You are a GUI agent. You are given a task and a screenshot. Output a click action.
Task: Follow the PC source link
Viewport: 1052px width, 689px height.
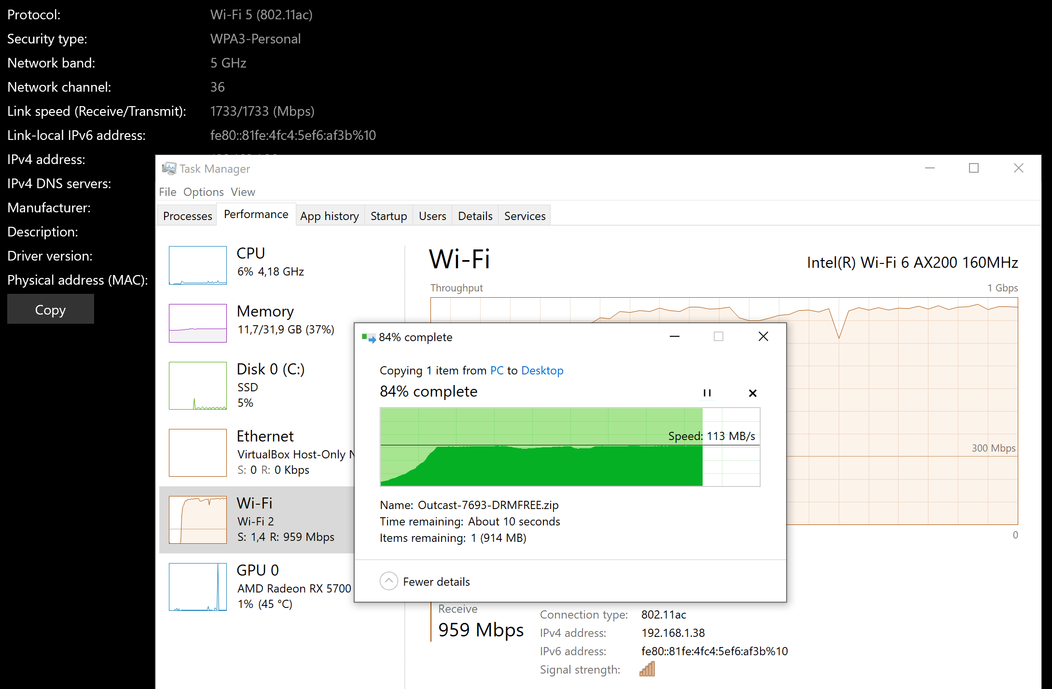pyautogui.click(x=497, y=371)
